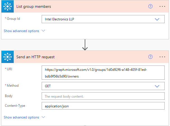Expand chevron beside first Show advanced options
Image resolution: width=170 pixels, height=126 pixels.
point(43,31)
